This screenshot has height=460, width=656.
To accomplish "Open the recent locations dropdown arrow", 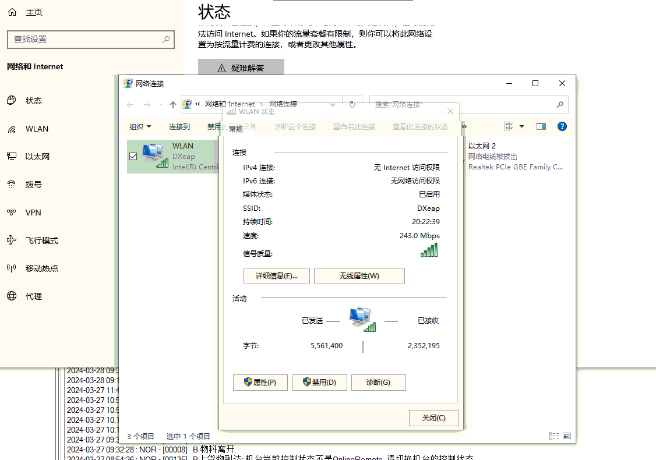I will (161, 105).
